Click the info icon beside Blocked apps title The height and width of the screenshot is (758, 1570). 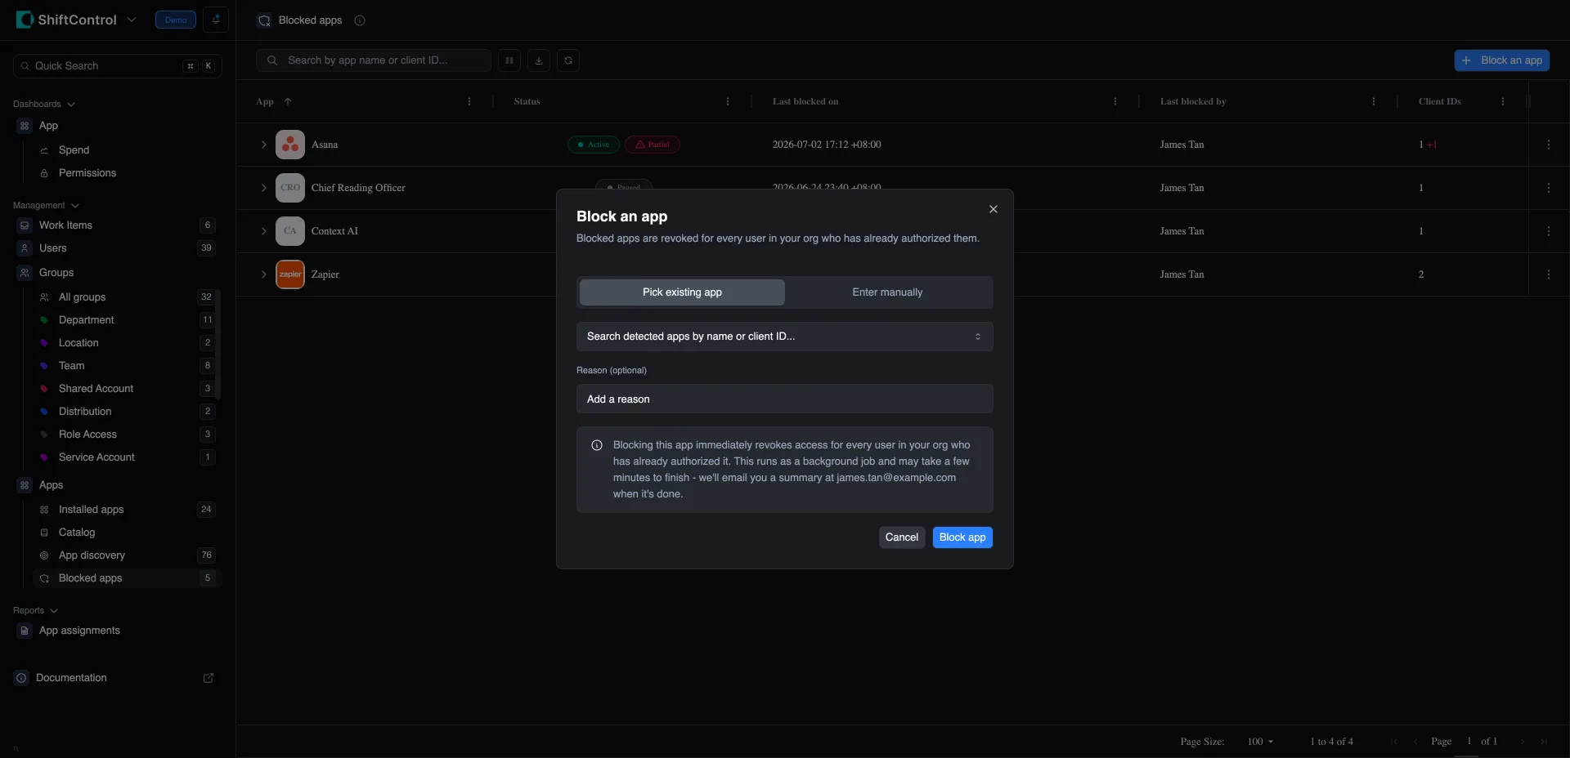tap(360, 20)
